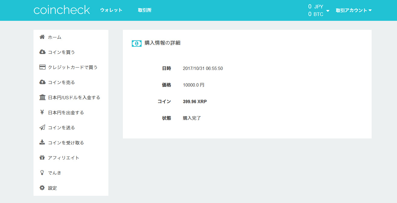Click the cloud download buy coin icon
This screenshot has height=203, width=397.
pyautogui.click(x=42, y=52)
